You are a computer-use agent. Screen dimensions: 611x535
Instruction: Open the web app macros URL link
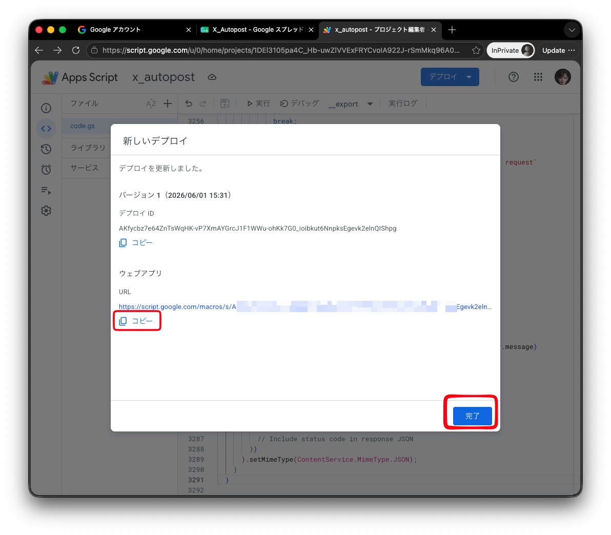pos(304,306)
